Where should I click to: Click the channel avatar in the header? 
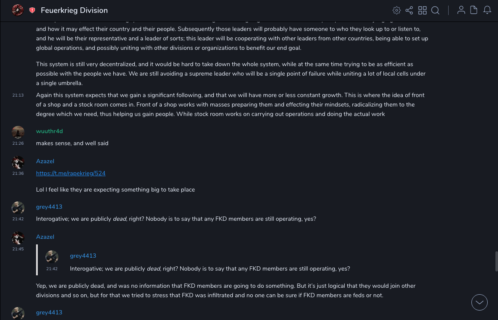tap(18, 10)
